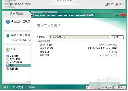The width and height of the screenshot is (128, 91).
Task: Minimize the activation wizard window
Action: pyautogui.click(x=117, y=15)
